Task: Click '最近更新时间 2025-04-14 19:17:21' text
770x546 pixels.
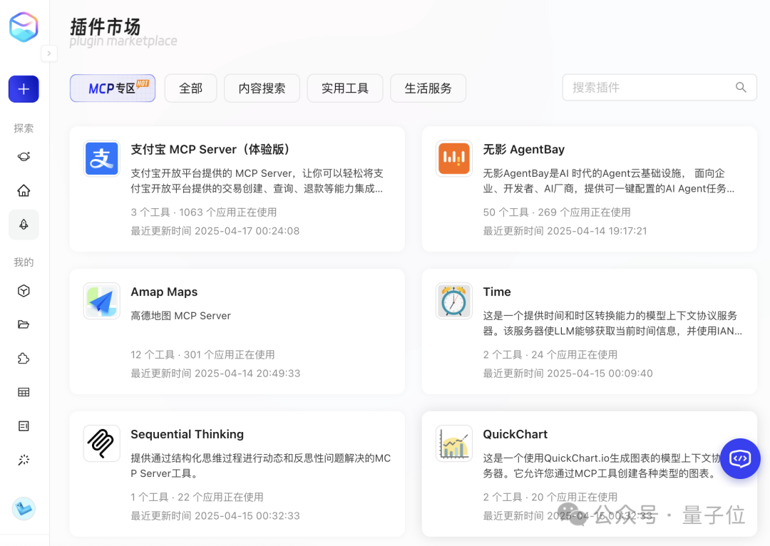Action: point(565,231)
